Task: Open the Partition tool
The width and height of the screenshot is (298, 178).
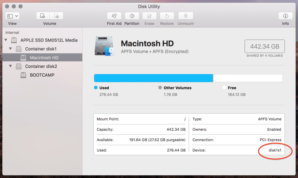Action: tap(132, 16)
